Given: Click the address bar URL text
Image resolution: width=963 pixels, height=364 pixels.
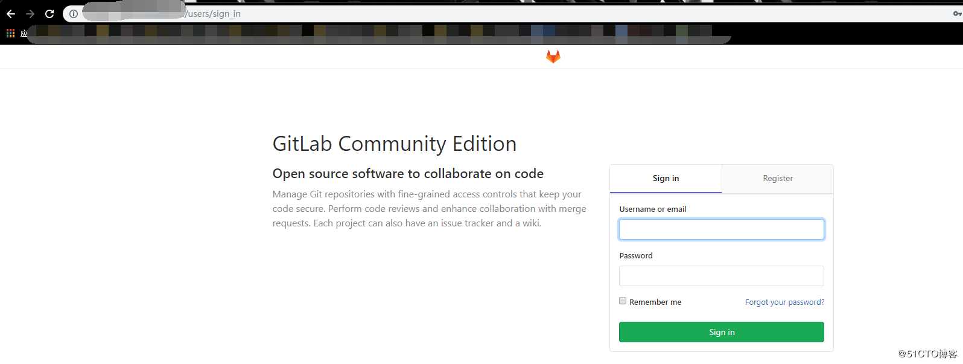Looking at the screenshot, I should coord(213,14).
